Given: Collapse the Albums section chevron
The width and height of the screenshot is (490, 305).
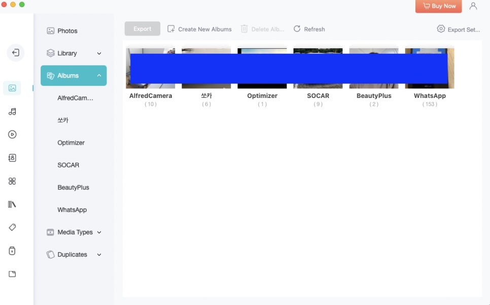Looking at the screenshot, I should click(x=99, y=75).
